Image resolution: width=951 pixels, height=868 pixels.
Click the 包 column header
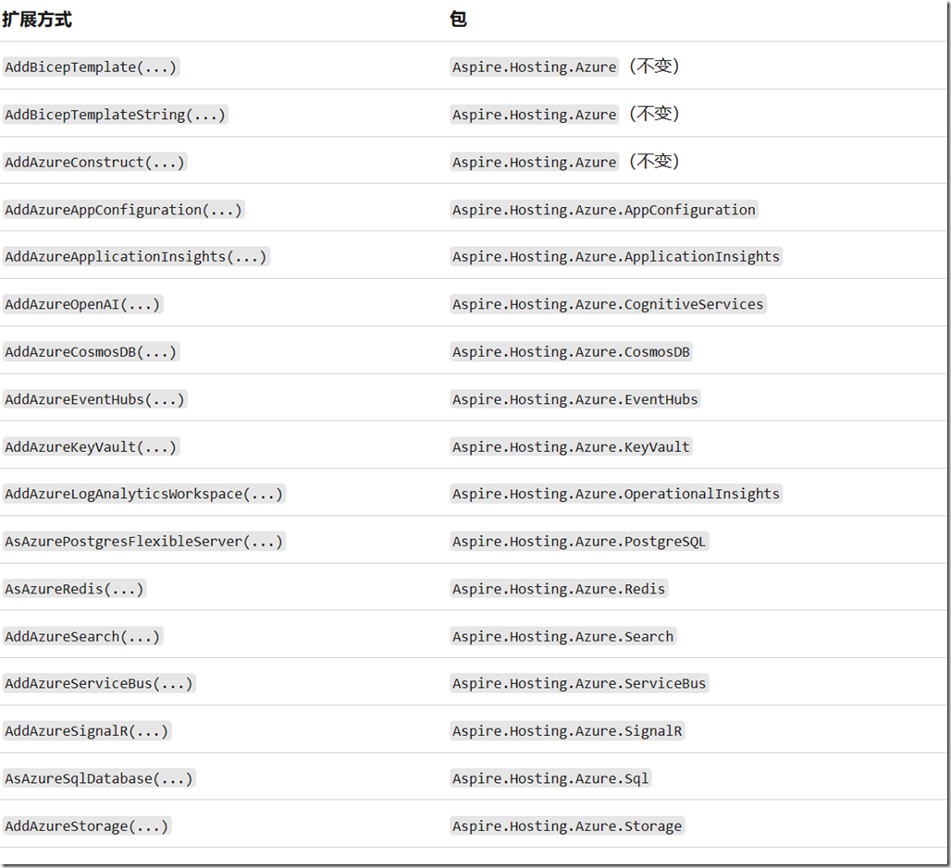(x=456, y=18)
